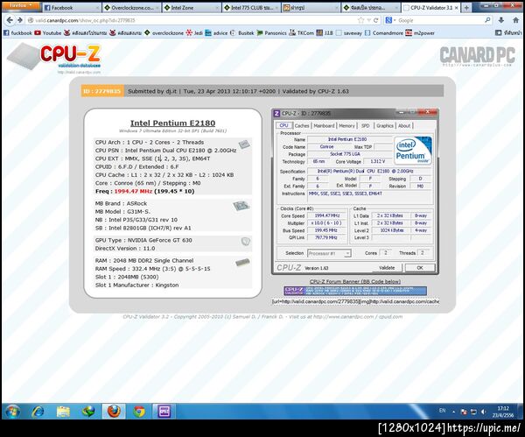Viewport: 525px width, 437px height.
Task: Click the CPU-Z validation database logo
Action: [55, 58]
